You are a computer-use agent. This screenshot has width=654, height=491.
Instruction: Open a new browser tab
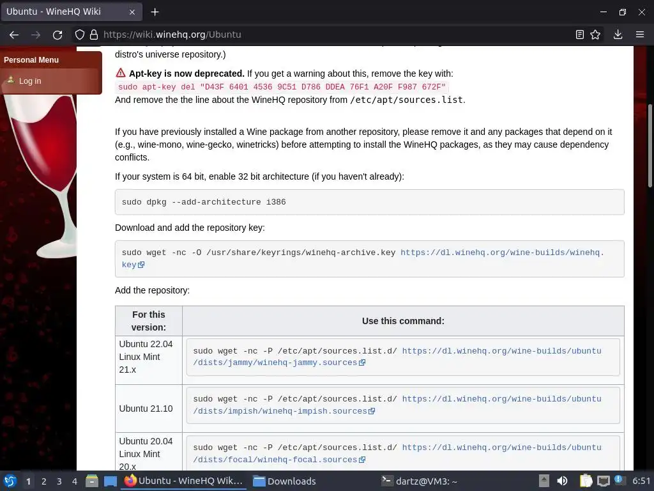[x=155, y=12]
